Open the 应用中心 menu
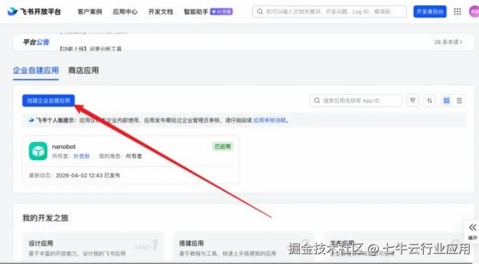479x264 pixels. coord(125,12)
